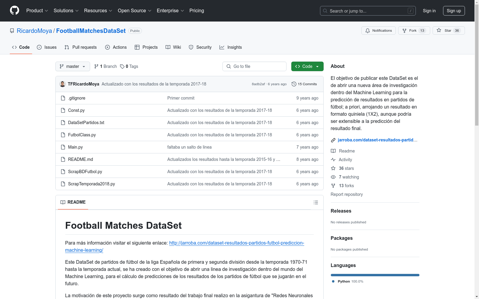Click the book icon beside Readme link
The width and height of the screenshot is (479, 299).
point(333,151)
